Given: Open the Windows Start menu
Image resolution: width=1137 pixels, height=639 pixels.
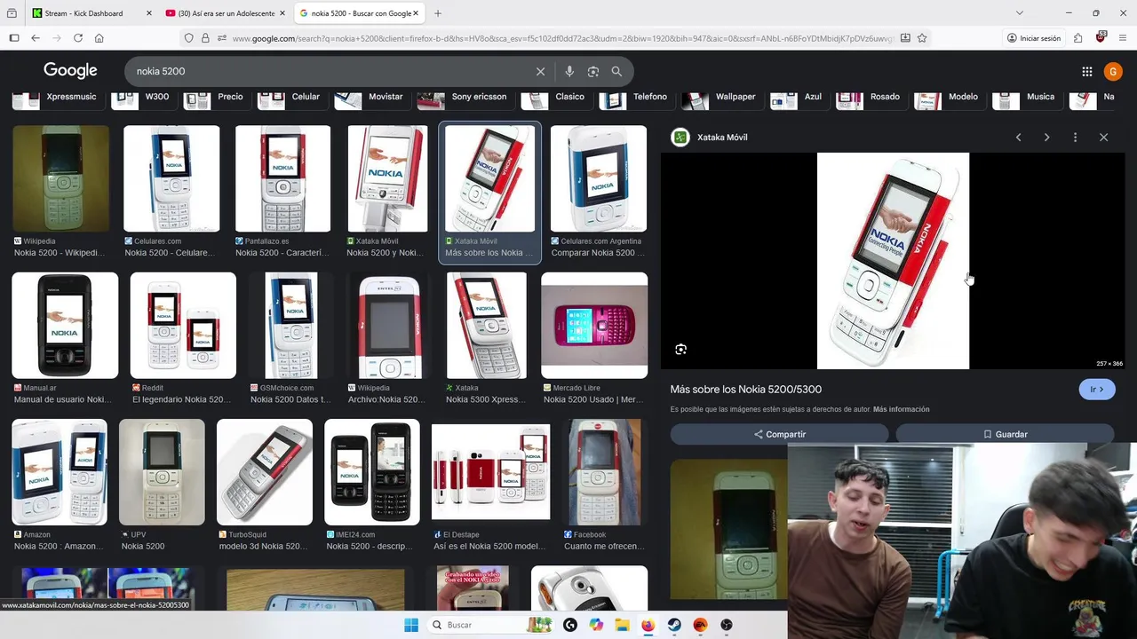Looking at the screenshot, I should [x=411, y=625].
